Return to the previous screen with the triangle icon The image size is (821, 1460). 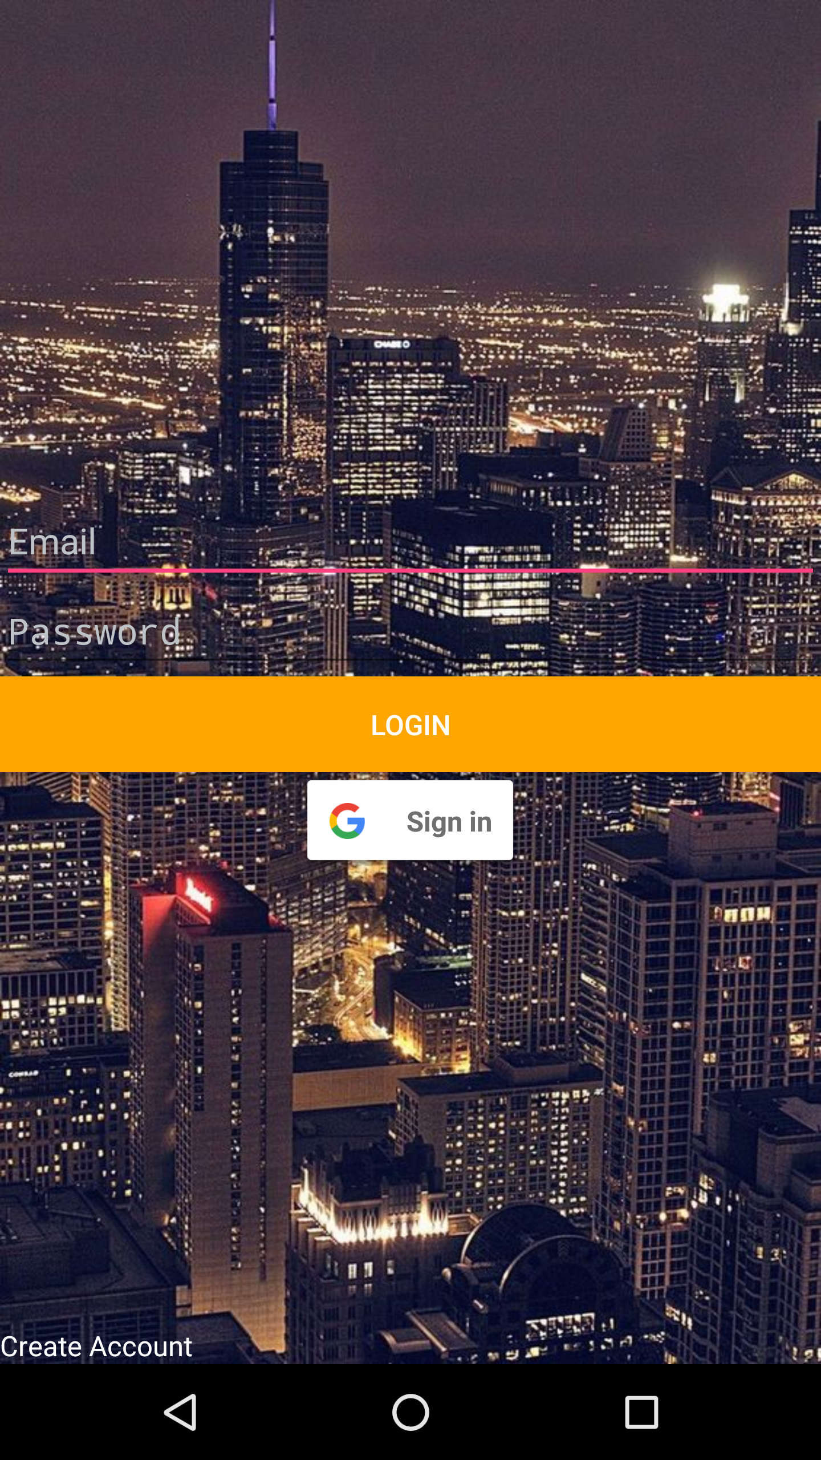click(180, 1412)
